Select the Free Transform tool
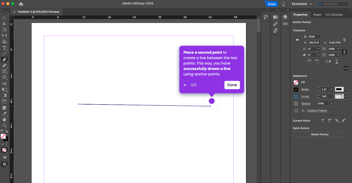Viewport: 352px width, 183px height. [x=4, y=90]
